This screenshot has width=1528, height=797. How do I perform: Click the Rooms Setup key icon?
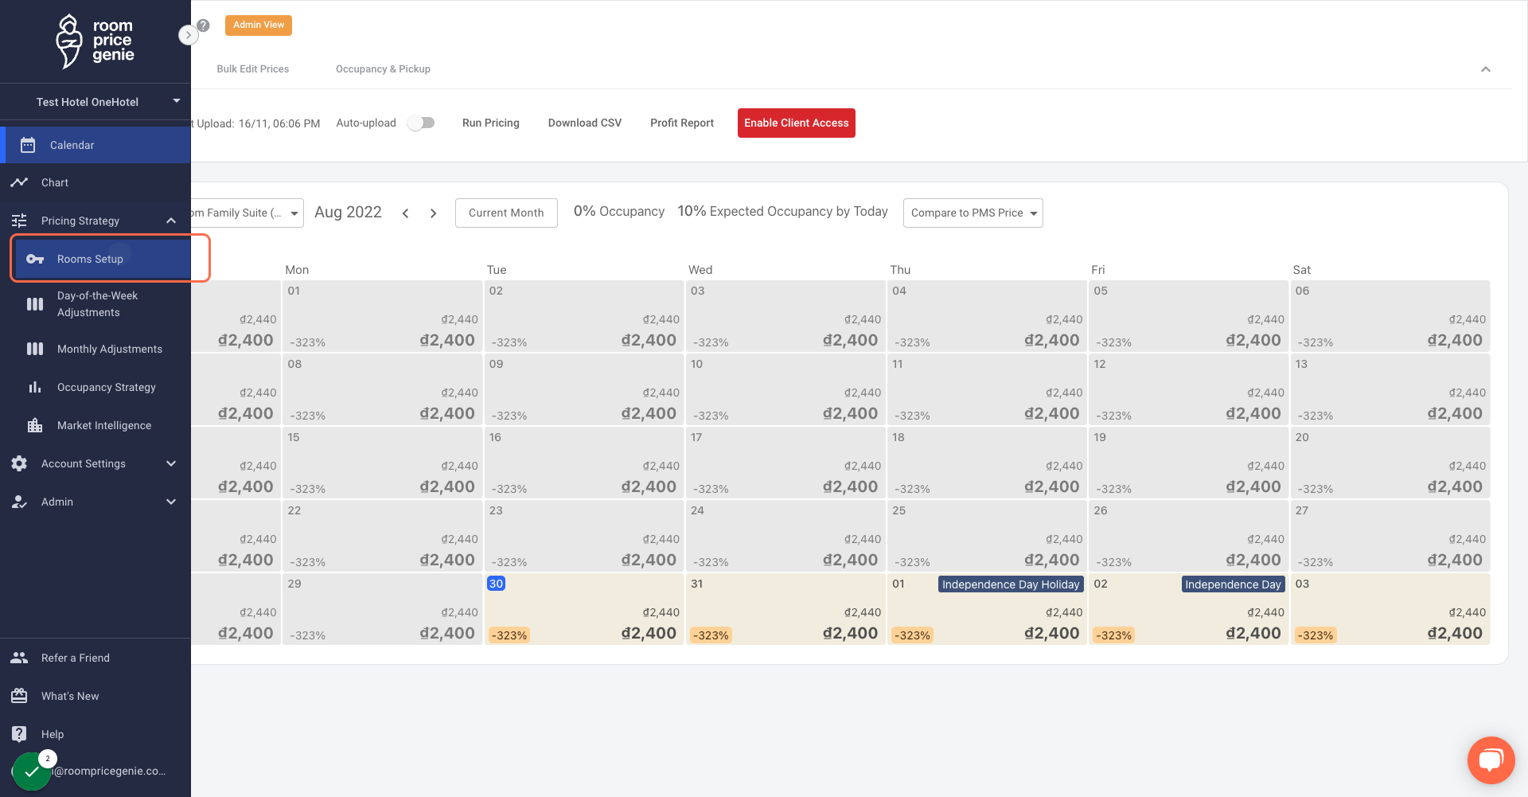click(x=35, y=259)
